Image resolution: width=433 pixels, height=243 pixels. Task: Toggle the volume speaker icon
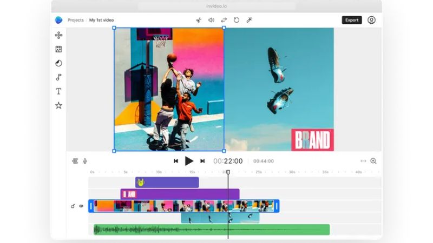point(211,20)
